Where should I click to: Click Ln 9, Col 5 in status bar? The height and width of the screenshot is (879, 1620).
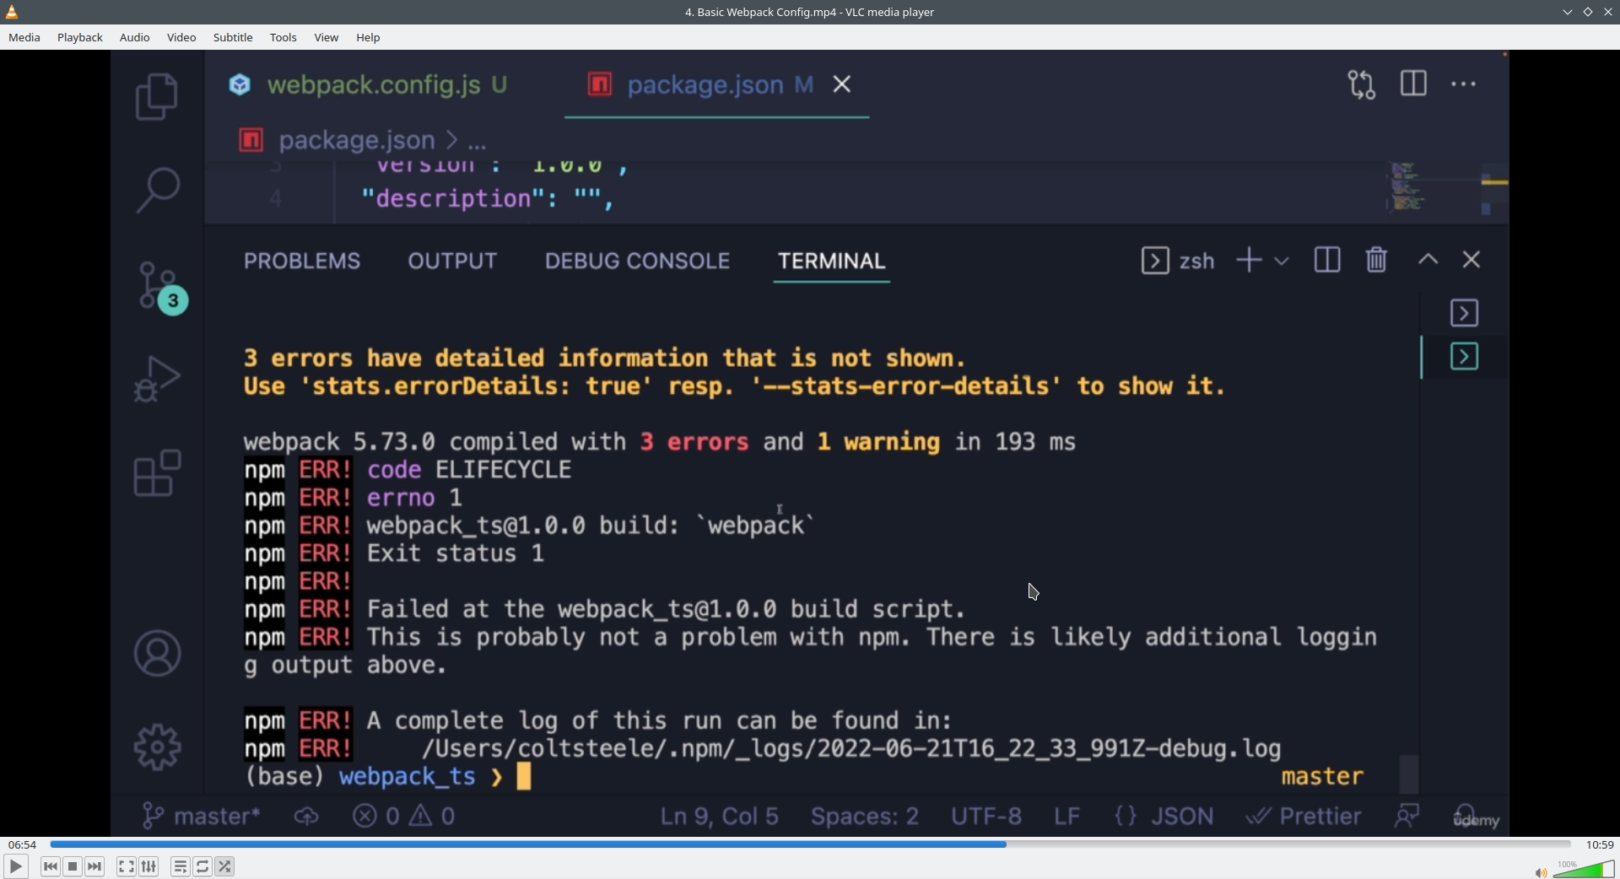(x=719, y=816)
